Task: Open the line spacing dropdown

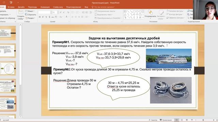Action: click(x=91, y=13)
